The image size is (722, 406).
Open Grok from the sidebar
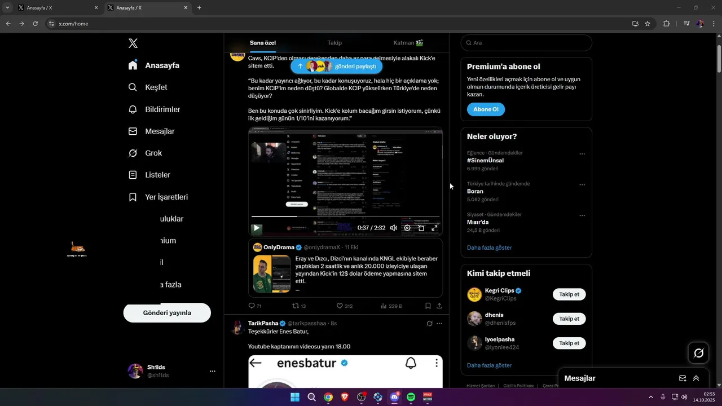click(145, 153)
